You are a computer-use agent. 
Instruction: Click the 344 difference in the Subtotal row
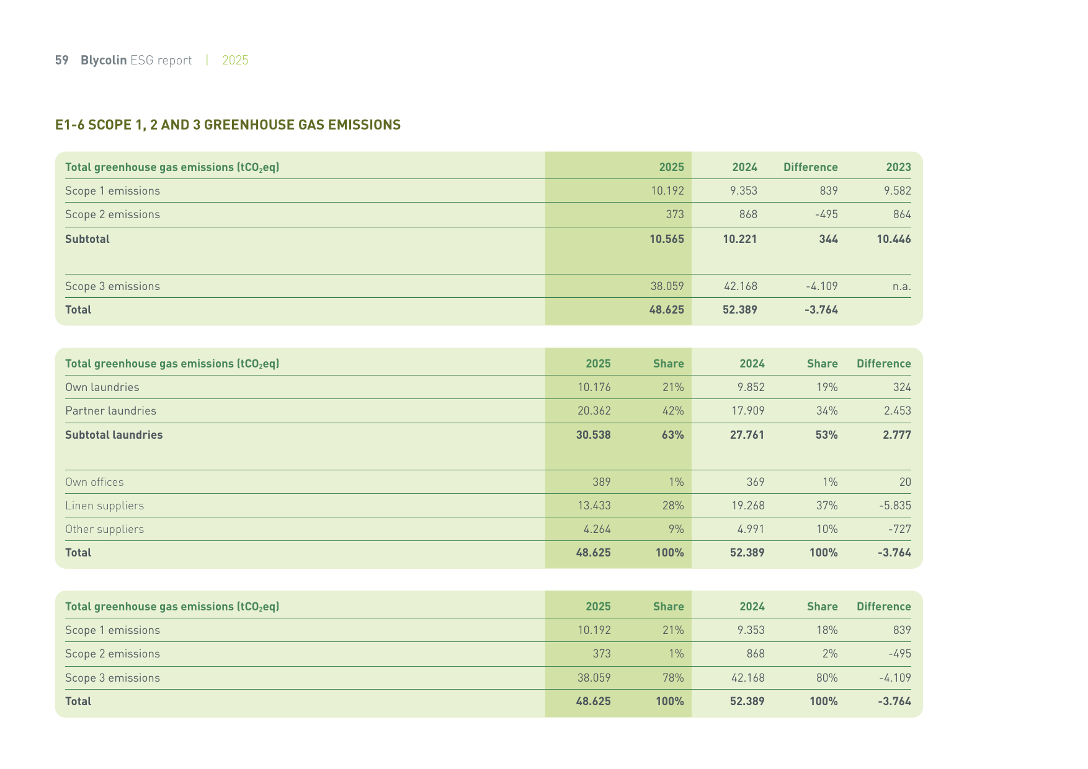[x=828, y=239]
